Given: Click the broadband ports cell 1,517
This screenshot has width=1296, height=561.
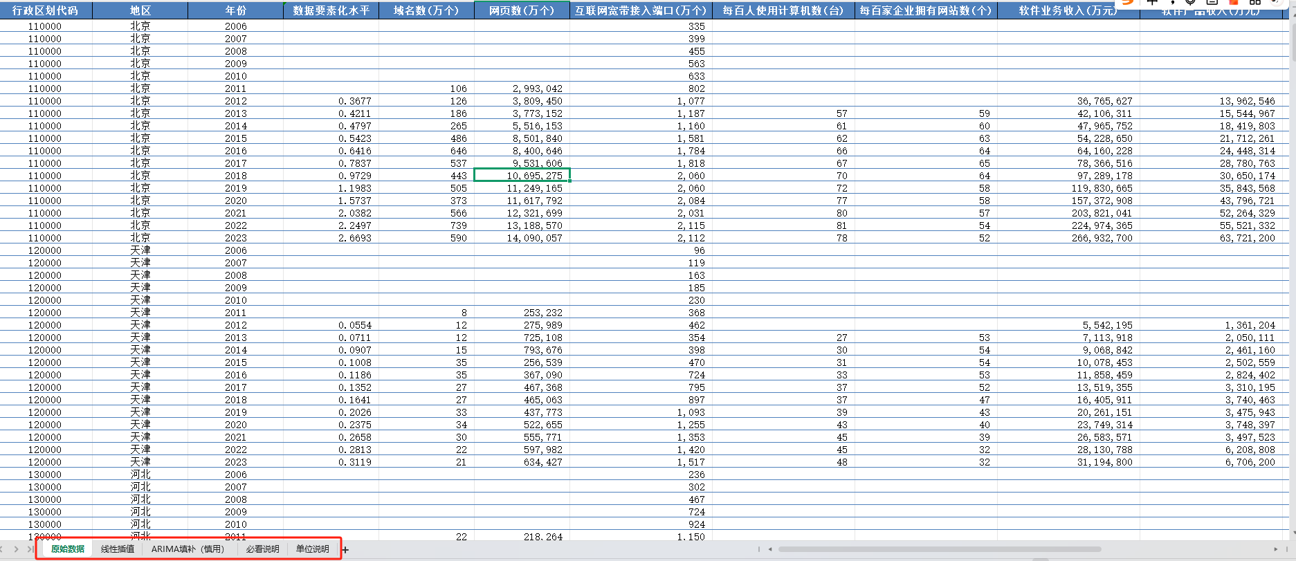Looking at the screenshot, I should point(641,462).
